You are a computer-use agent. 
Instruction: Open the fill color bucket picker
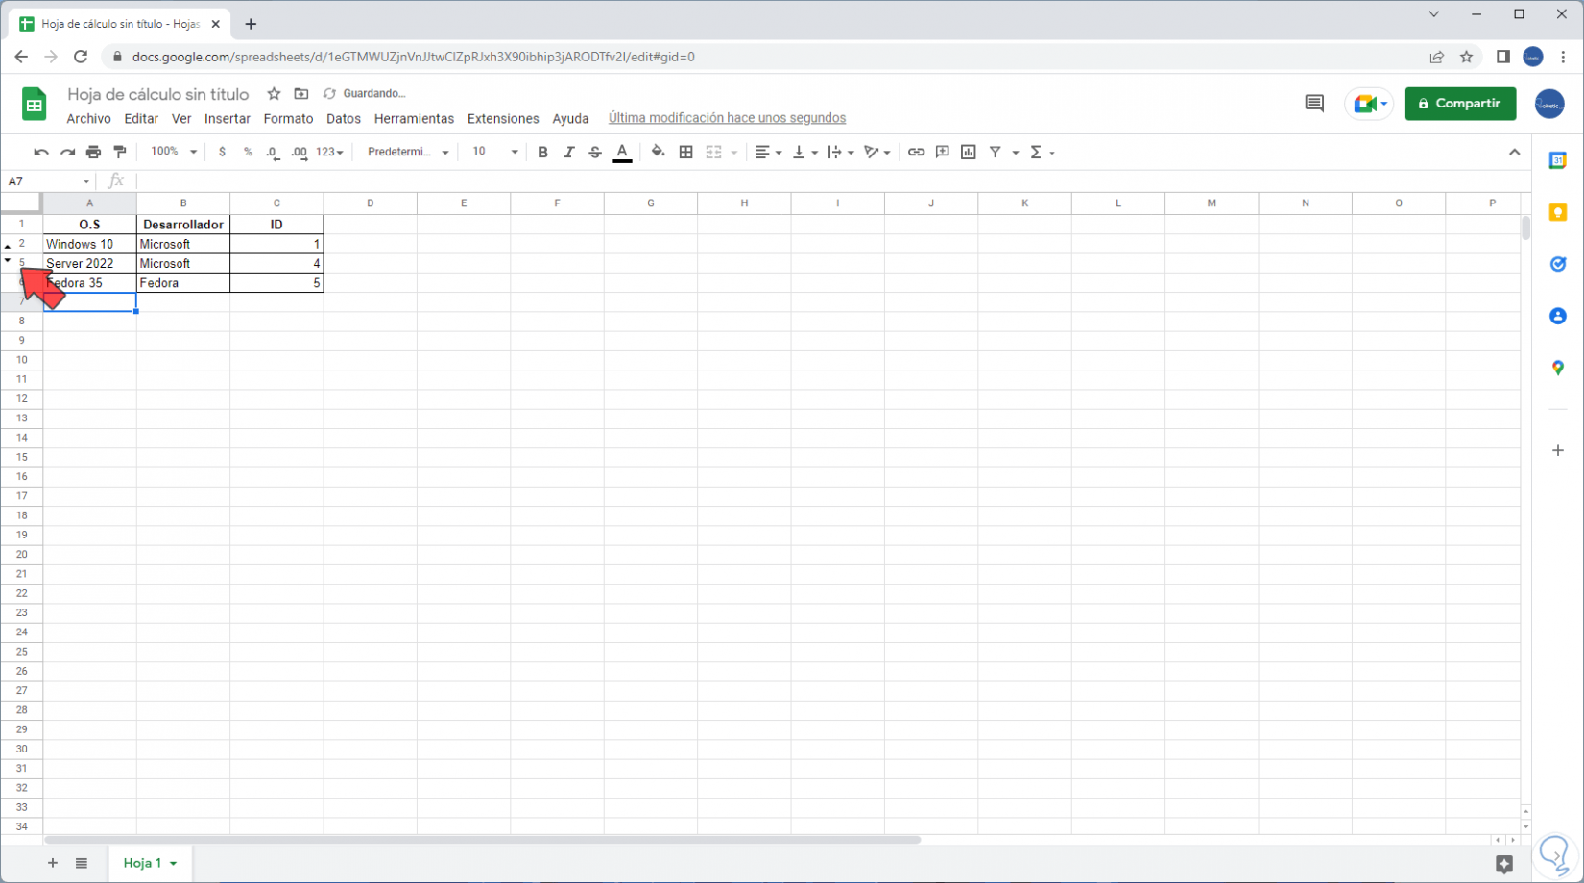(658, 152)
